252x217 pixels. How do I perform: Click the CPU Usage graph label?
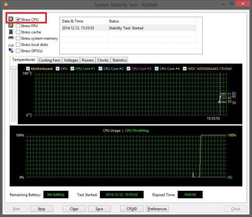pos(112,130)
